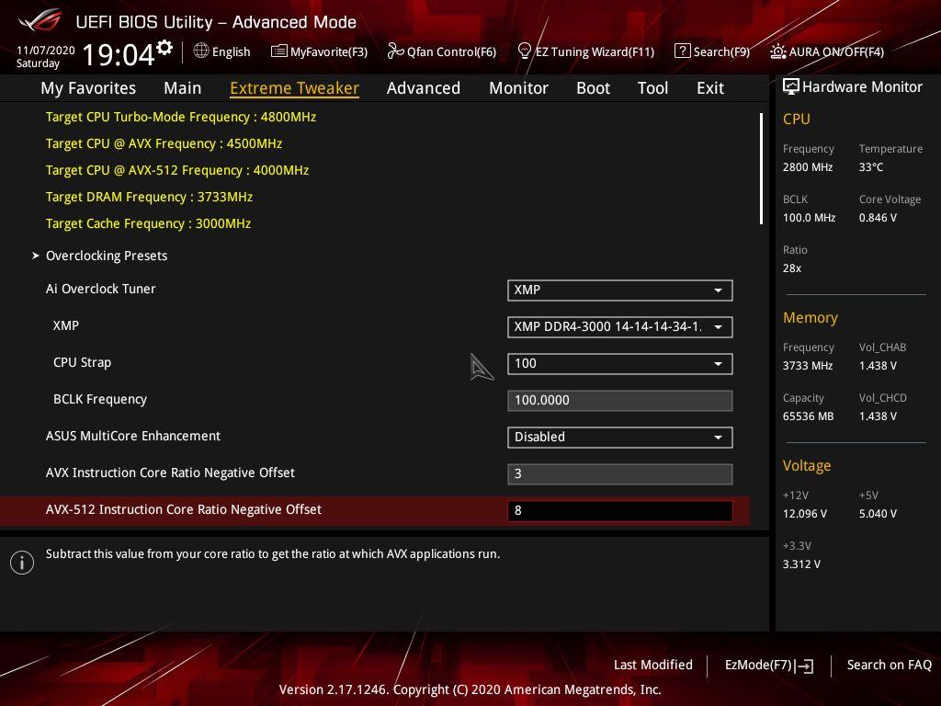Click the ROG logo icon
The image size is (941, 706).
tap(40, 22)
